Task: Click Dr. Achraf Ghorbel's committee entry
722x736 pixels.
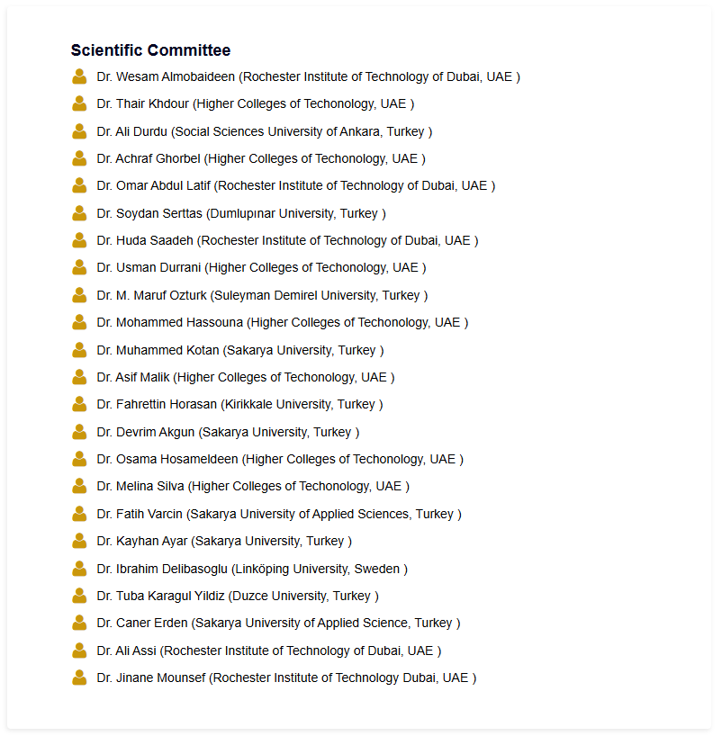Action: tap(260, 158)
